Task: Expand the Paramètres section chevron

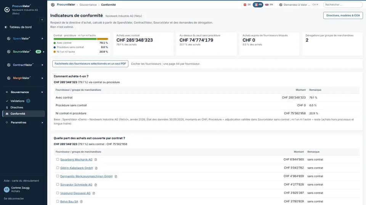Action: pos(42,123)
